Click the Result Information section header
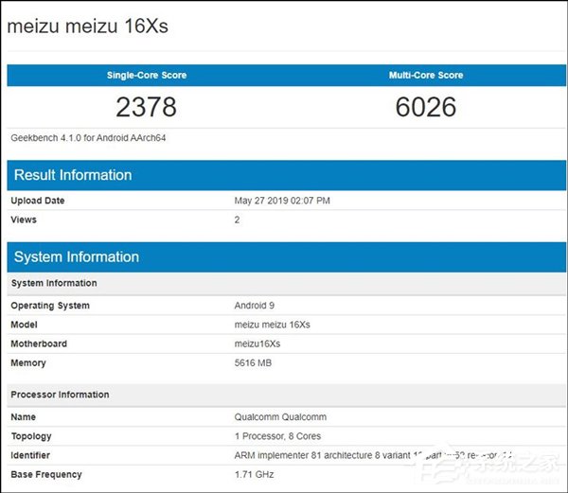This screenshot has width=568, height=493. point(73,175)
